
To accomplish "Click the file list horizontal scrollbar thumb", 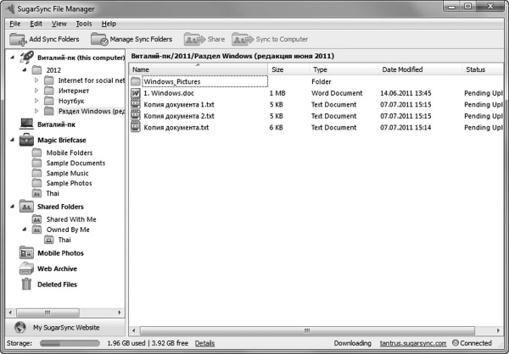I will [307, 330].
